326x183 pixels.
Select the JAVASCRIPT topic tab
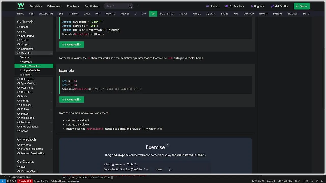(x=46, y=14)
